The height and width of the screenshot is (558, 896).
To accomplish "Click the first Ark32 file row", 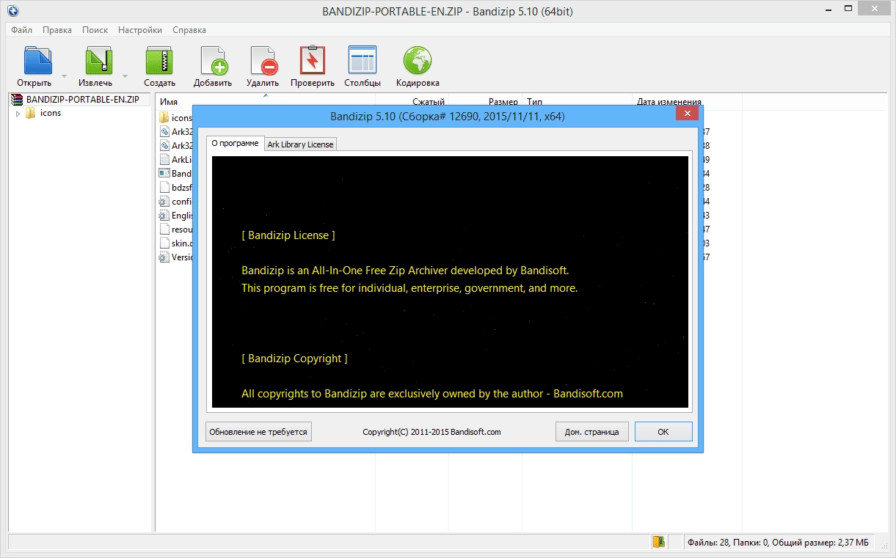I will 175,131.
